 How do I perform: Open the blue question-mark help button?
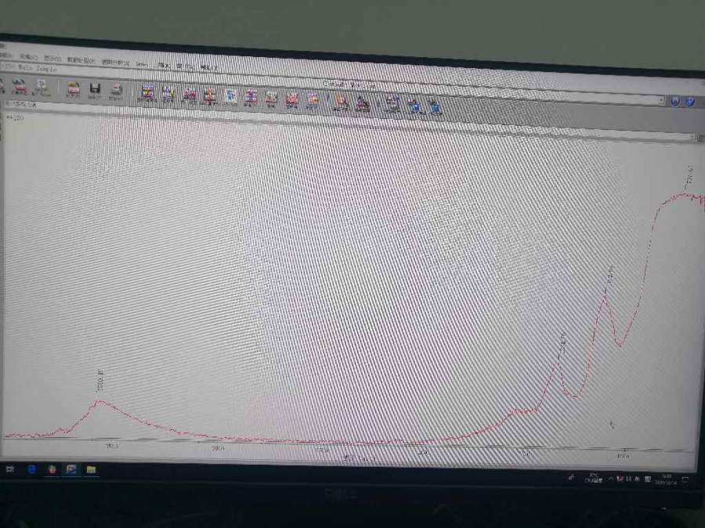(x=690, y=102)
